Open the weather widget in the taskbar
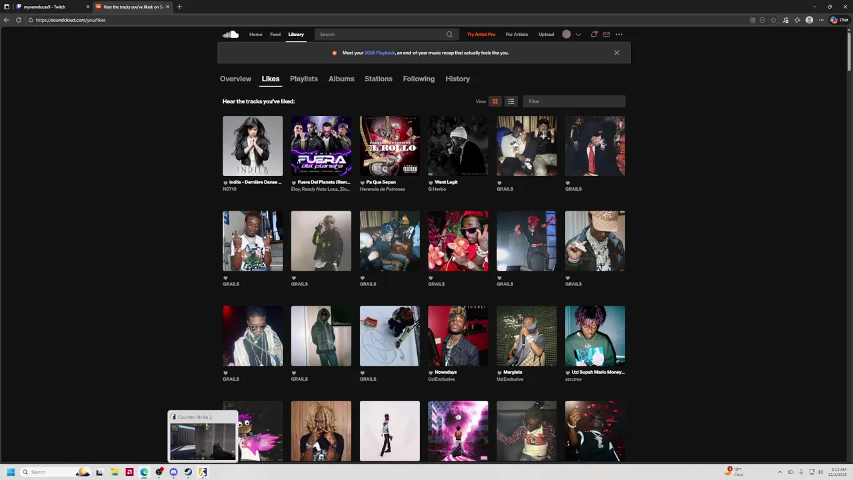The width and height of the screenshot is (853, 480). 734,472
